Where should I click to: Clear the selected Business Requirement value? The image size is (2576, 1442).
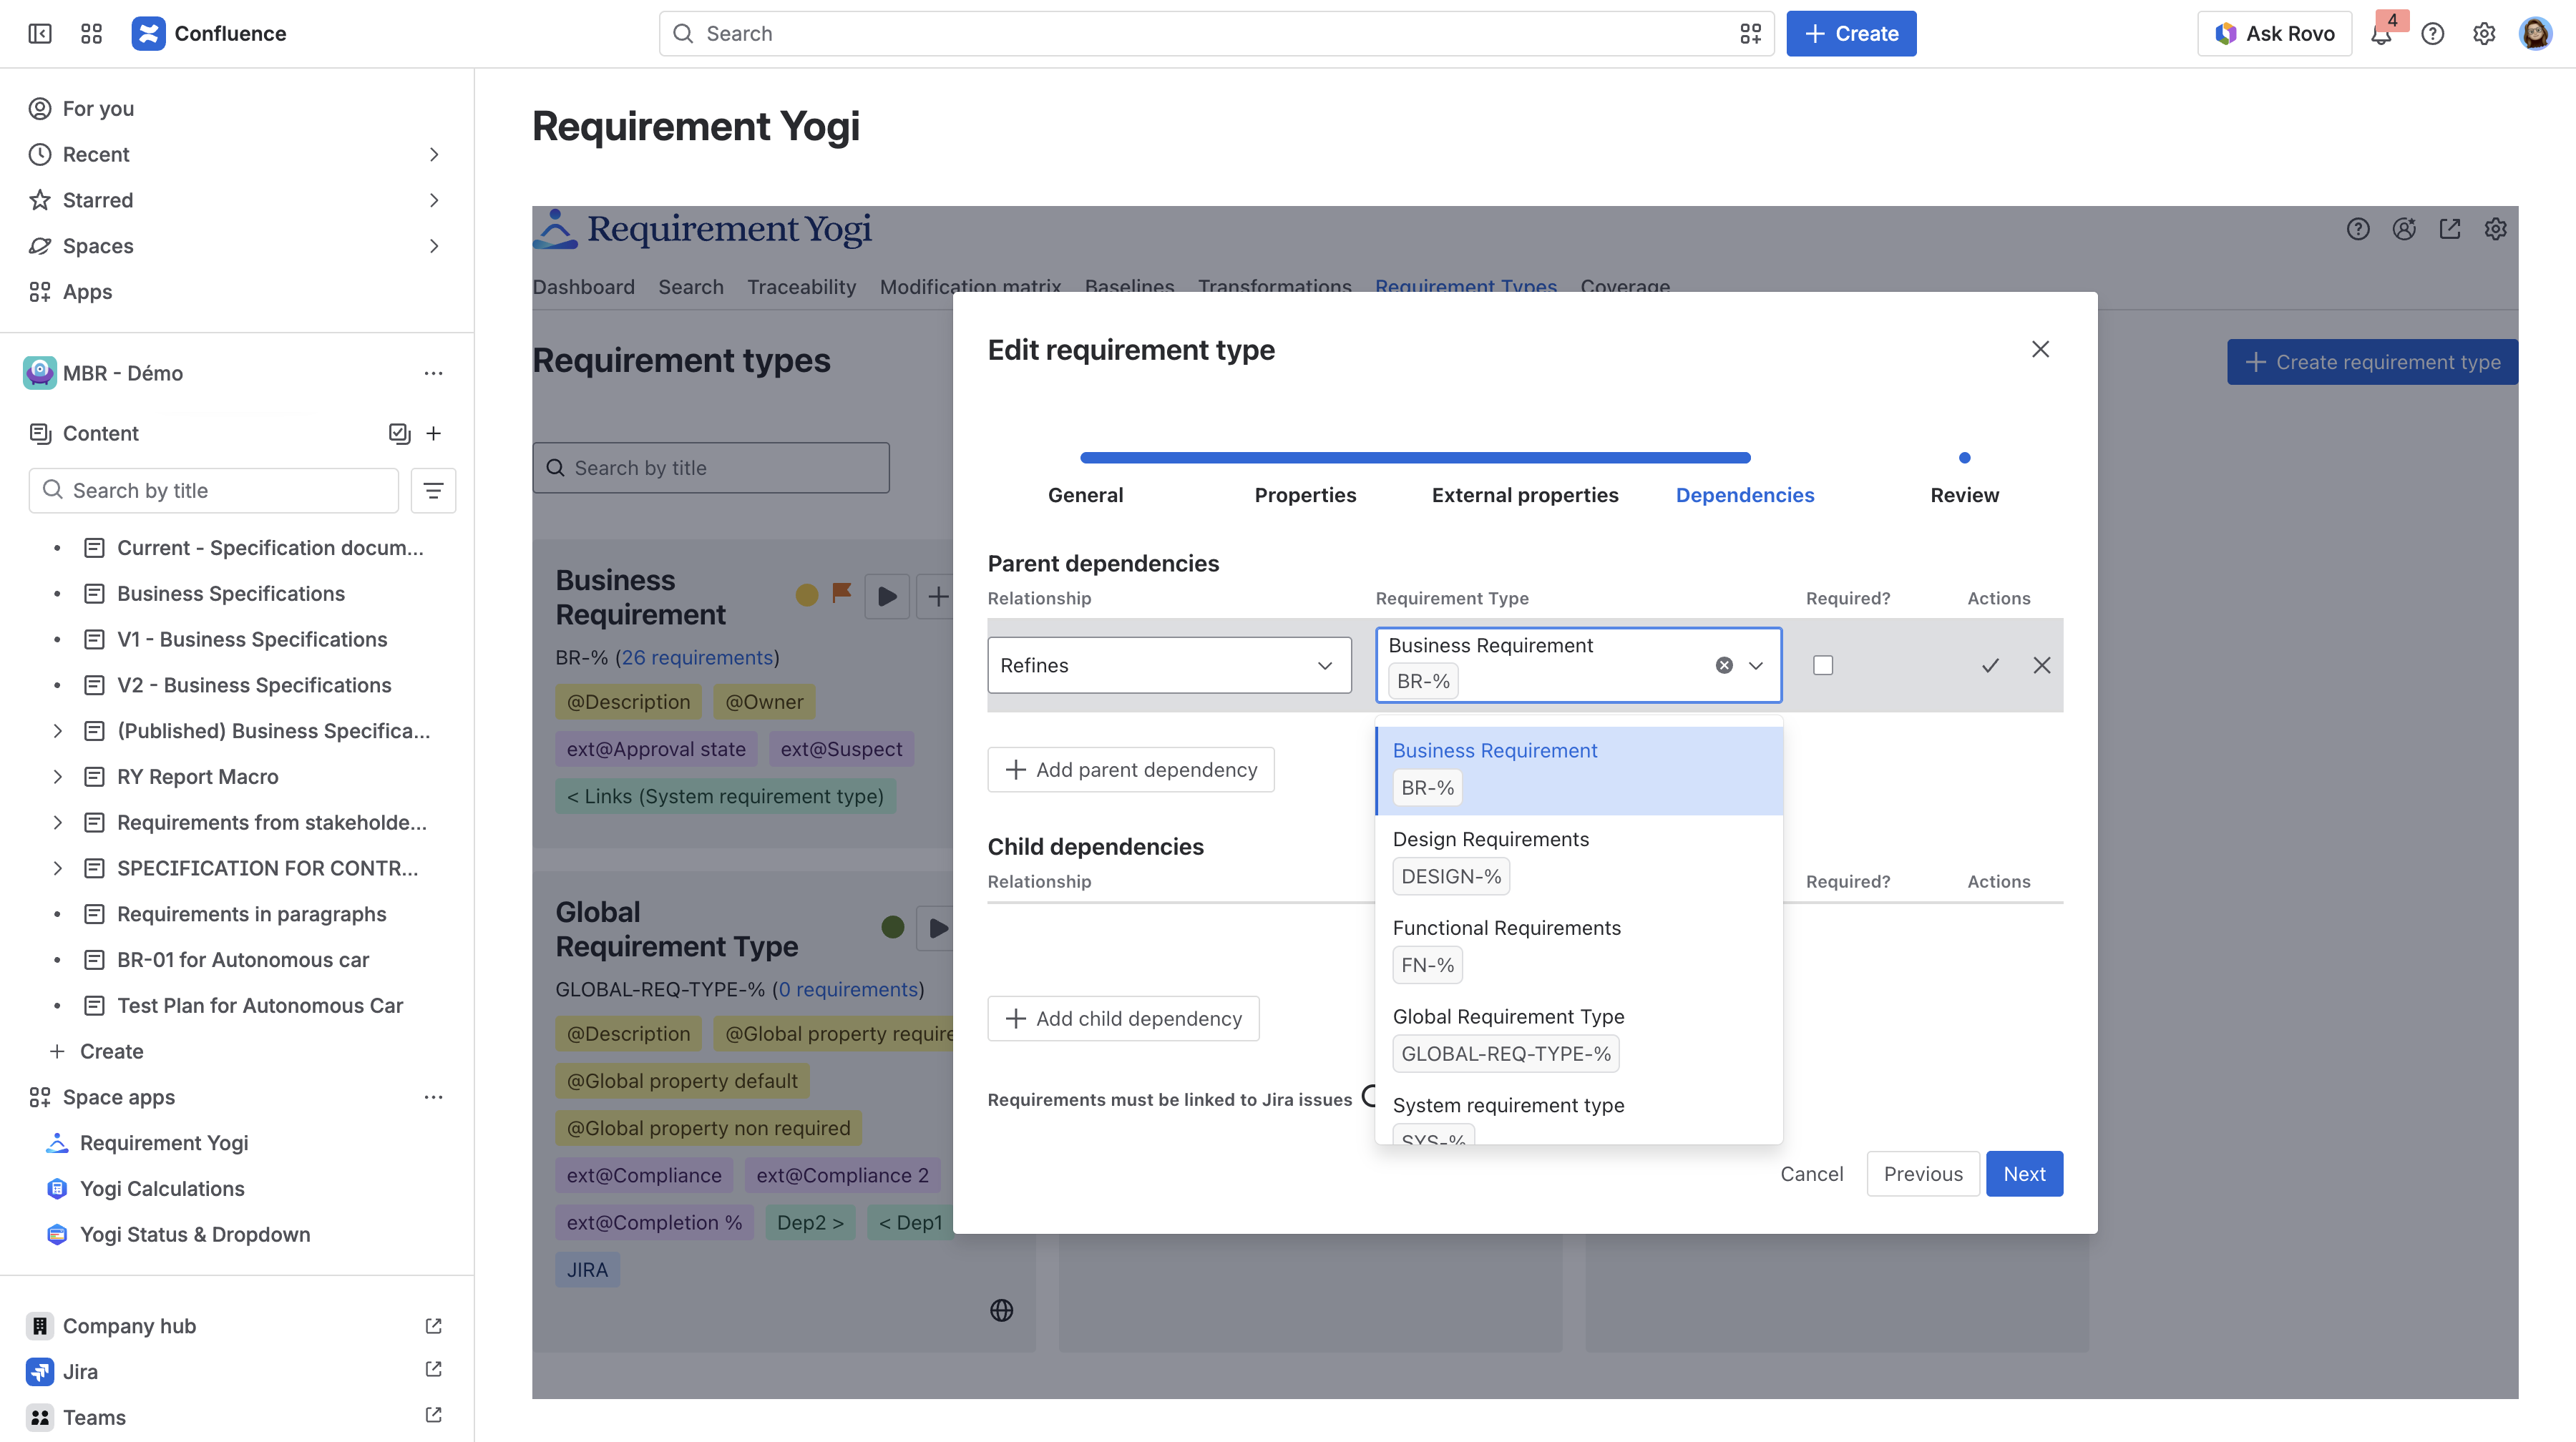click(x=1724, y=664)
